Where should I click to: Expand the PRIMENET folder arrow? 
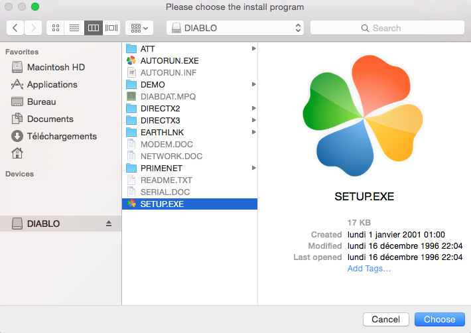[254, 168]
